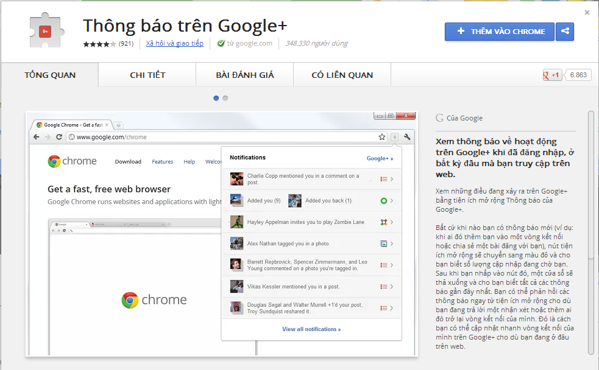The image size is (599, 370).
Task: Click the chrome logo in page header
Action: (72, 161)
